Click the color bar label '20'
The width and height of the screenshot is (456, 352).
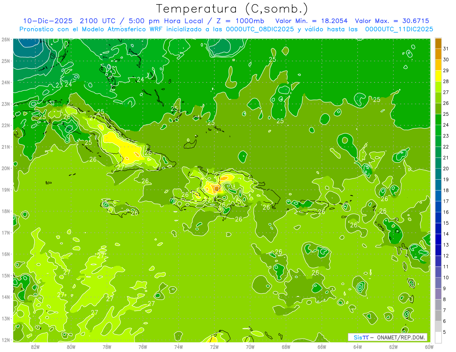point(446,169)
